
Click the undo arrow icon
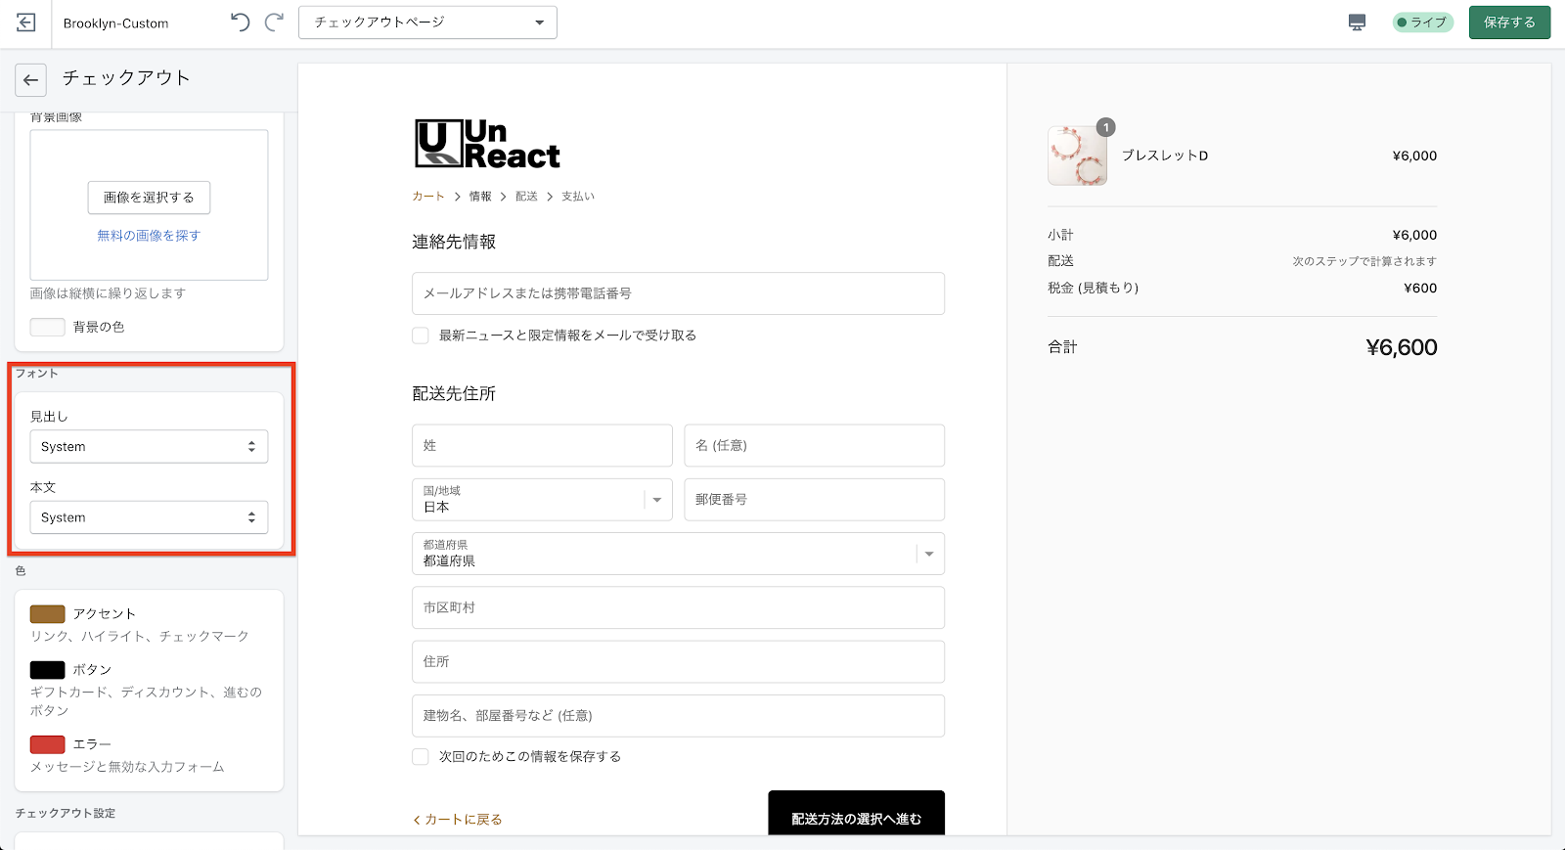[241, 22]
